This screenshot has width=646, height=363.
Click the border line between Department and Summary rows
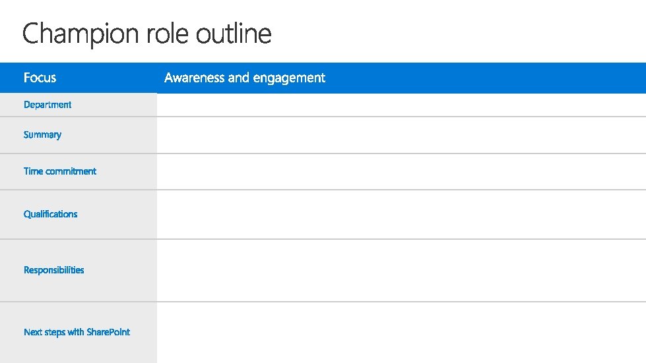point(401,117)
